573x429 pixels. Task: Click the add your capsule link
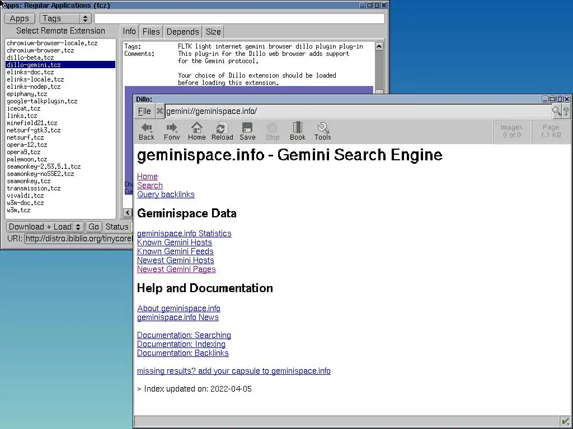pyautogui.click(x=233, y=371)
